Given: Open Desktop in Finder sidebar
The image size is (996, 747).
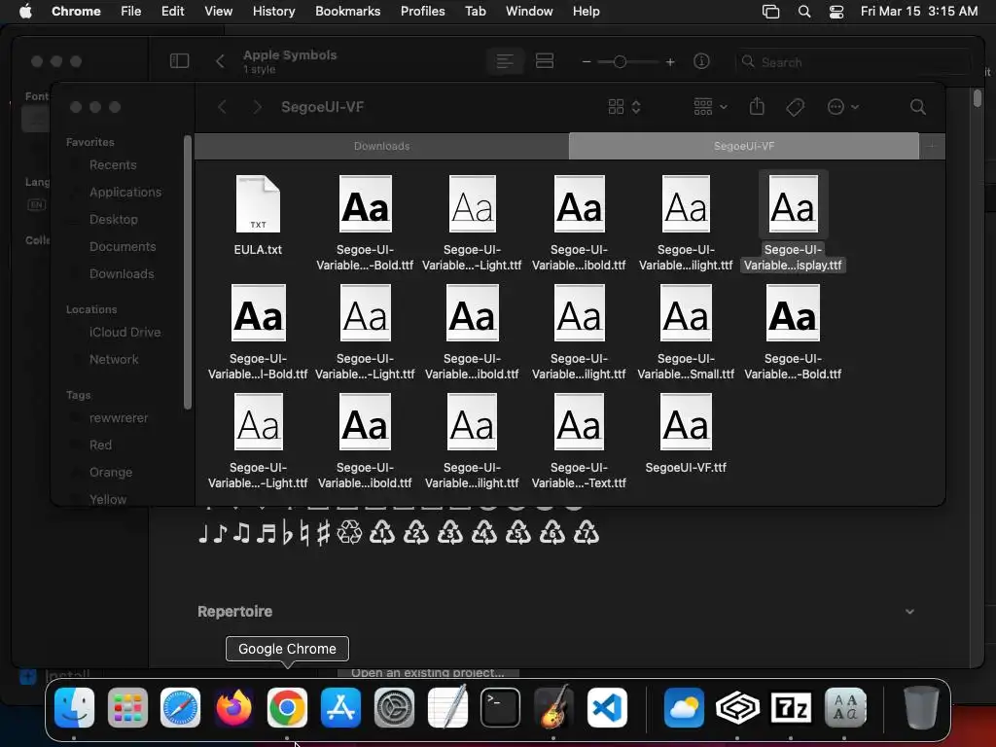Looking at the screenshot, I should click(113, 219).
